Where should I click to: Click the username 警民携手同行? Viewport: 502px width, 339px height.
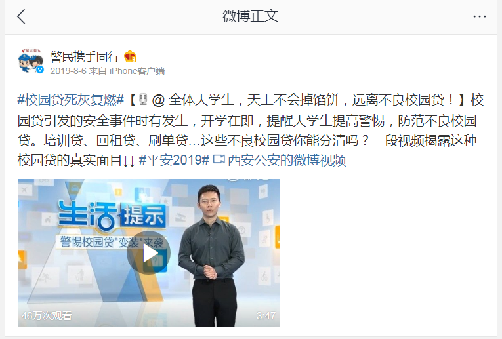click(85, 56)
